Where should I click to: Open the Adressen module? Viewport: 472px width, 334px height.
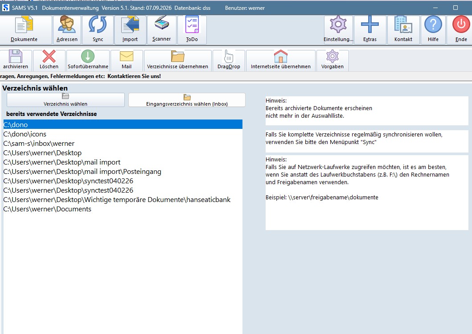pyautogui.click(x=67, y=29)
